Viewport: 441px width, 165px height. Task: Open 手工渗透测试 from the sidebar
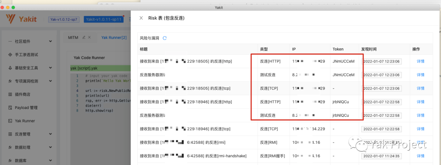[x=26, y=55]
